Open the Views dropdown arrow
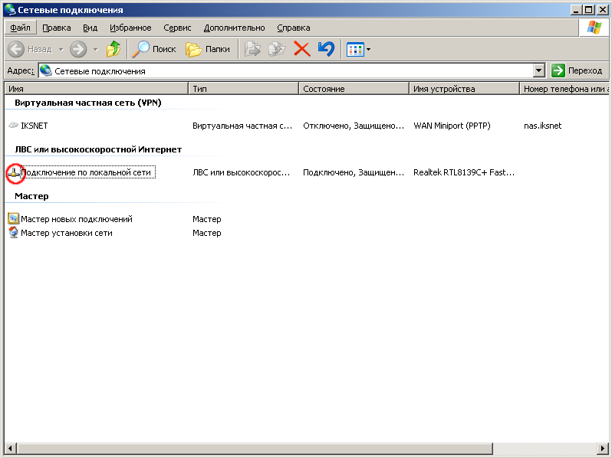Screen dimensions: 612x458 [368, 50]
